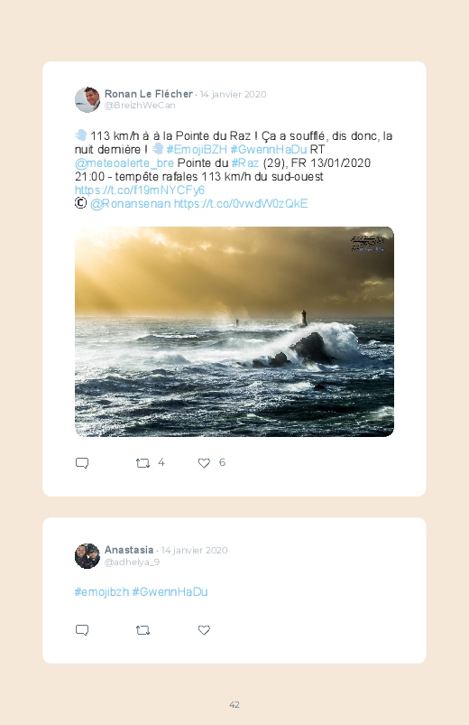Follow the https://t.co/f19mNYCFy6 link
The height and width of the screenshot is (725, 469).
coord(140,190)
